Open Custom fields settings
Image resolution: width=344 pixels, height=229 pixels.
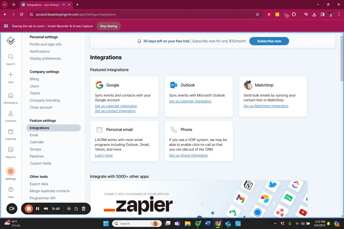click(x=40, y=163)
